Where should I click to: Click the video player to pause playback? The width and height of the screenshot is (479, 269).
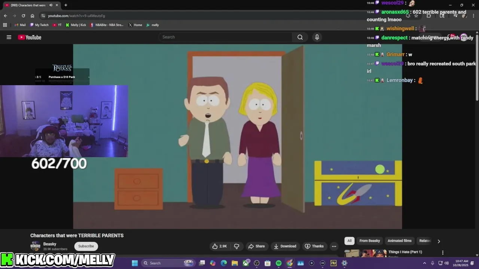(x=237, y=136)
